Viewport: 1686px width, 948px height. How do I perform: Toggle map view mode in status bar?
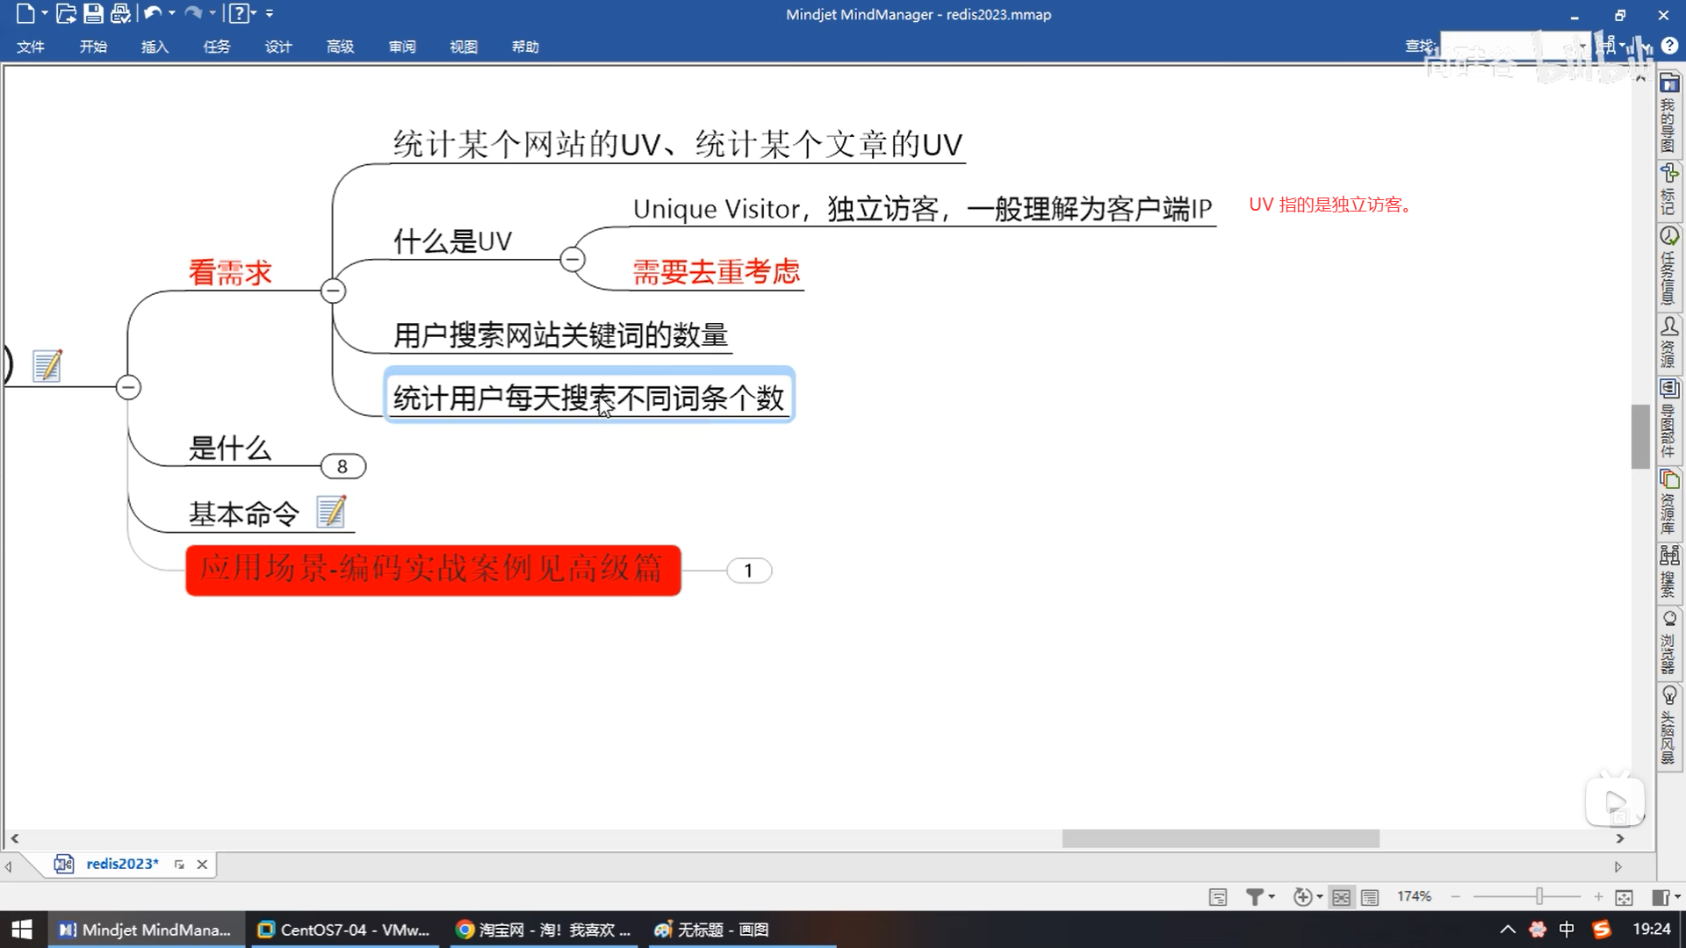[x=1341, y=896]
